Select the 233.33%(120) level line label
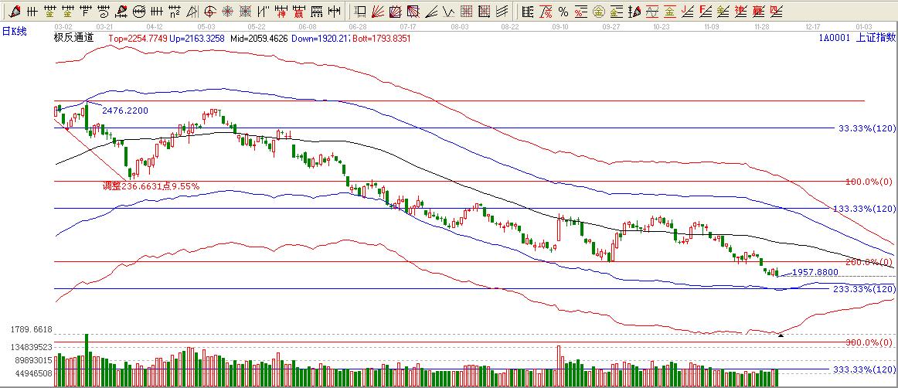Image resolution: width=898 pixels, height=388 pixels. pyautogui.click(x=862, y=288)
